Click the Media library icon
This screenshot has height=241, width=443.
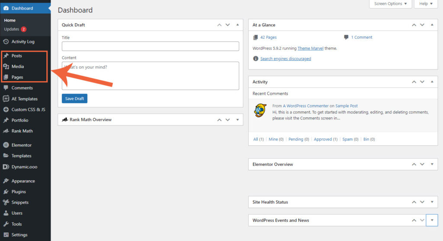tap(6, 66)
